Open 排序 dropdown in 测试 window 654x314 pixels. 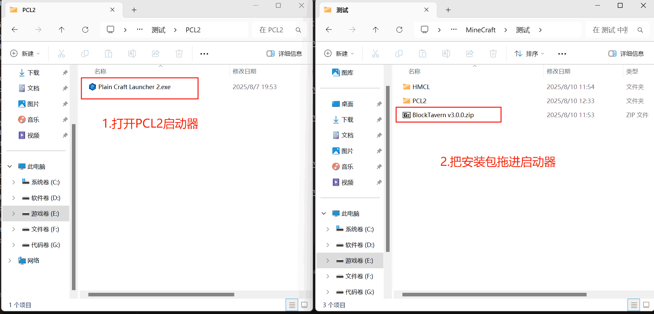(x=529, y=54)
